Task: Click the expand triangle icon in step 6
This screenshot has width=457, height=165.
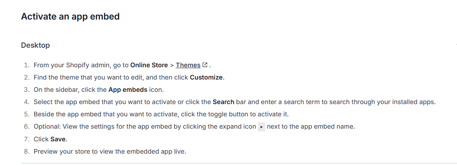Action: pos(261,127)
